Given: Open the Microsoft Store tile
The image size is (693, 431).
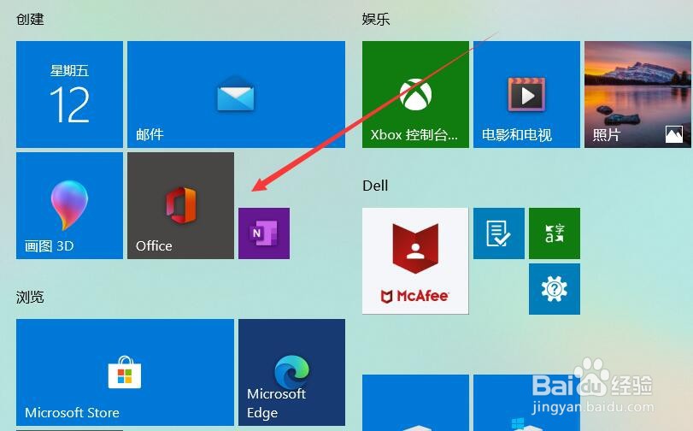Looking at the screenshot, I should coord(125,372).
